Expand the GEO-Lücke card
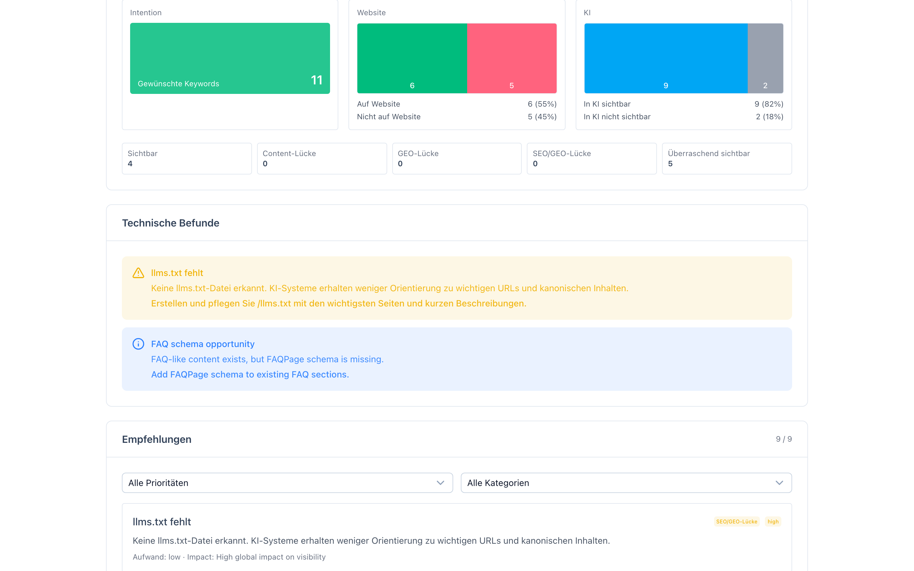 pyautogui.click(x=456, y=158)
